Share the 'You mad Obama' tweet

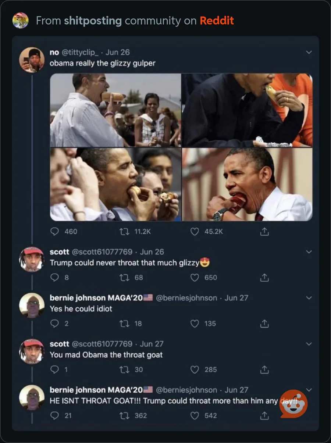[264, 369]
